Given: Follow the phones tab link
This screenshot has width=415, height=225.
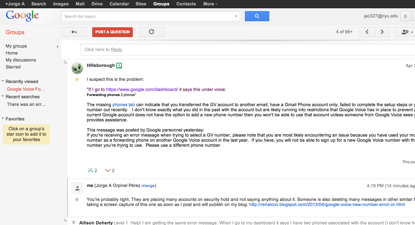Looking at the screenshot, I should pyautogui.click(x=124, y=105).
